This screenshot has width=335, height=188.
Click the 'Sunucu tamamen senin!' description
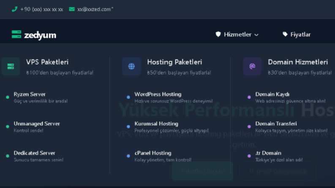[x=38, y=160]
